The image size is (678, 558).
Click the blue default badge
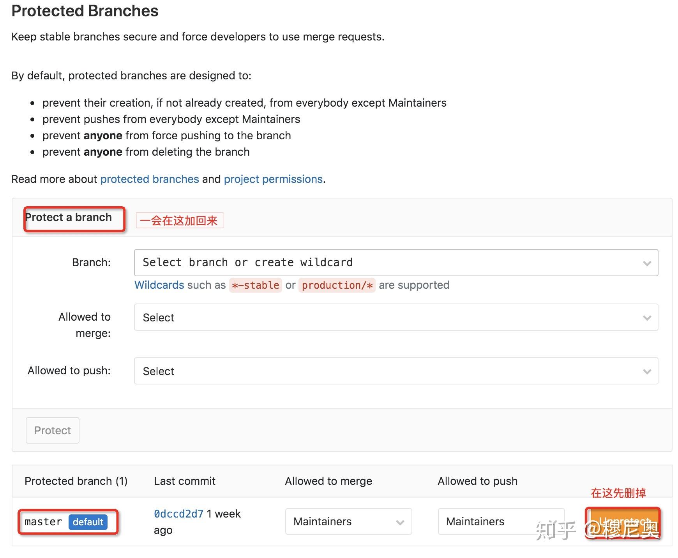click(x=88, y=522)
